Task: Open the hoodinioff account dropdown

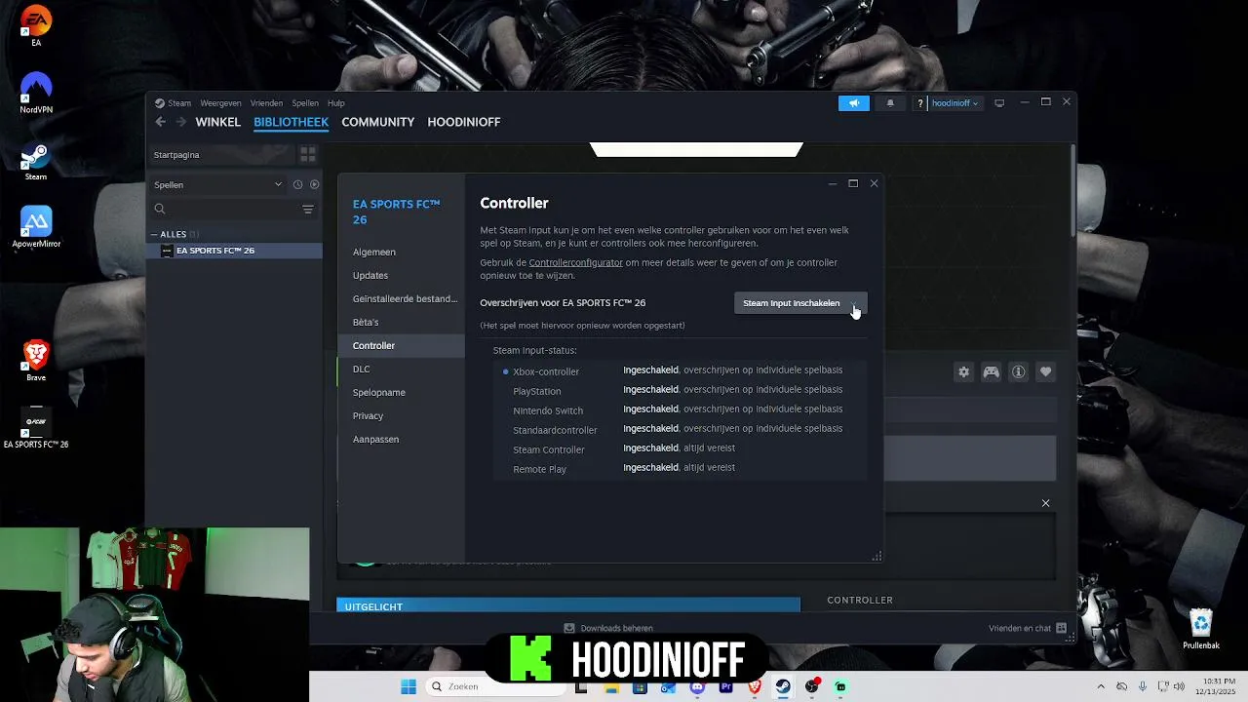Action: (955, 103)
